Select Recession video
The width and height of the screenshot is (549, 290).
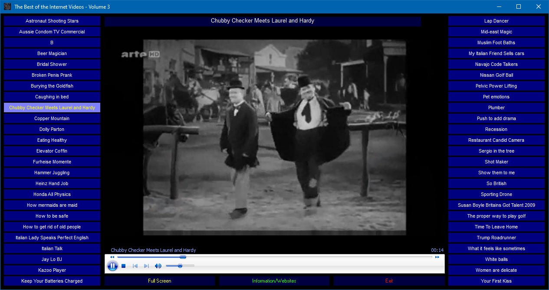(x=496, y=129)
